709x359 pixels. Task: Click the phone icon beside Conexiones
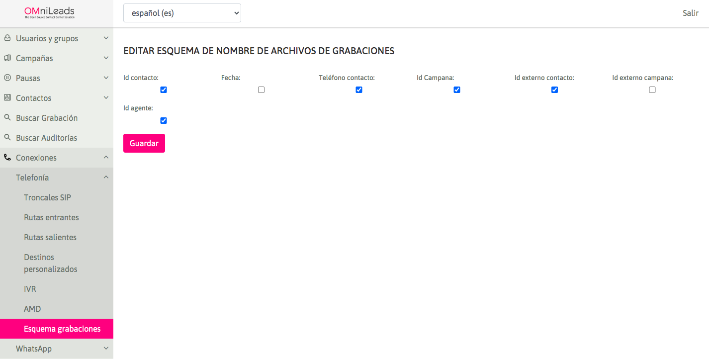[x=7, y=158]
